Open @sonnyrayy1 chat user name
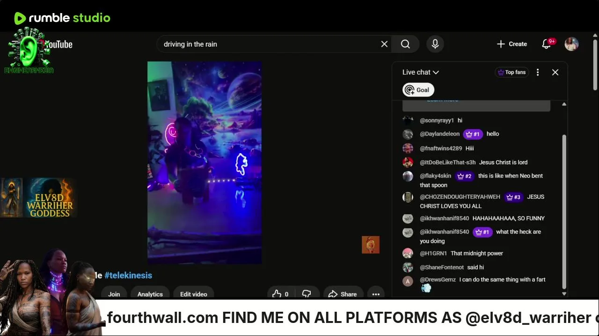599x336 pixels. click(x=437, y=120)
